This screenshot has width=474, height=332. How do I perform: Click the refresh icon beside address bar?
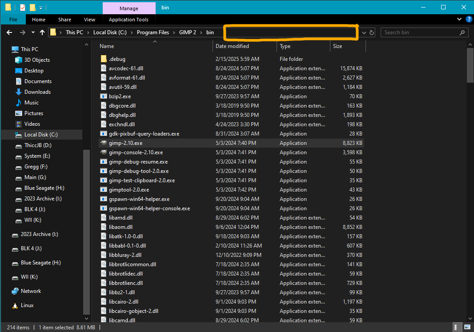pyautogui.click(x=372, y=32)
